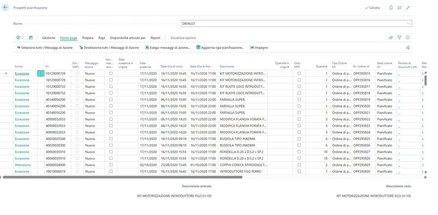Image resolution: width=438 pixels, height=215 pixels.
Task: Open Eccezione link in OPP293822 row
Action: pos(22,119)
